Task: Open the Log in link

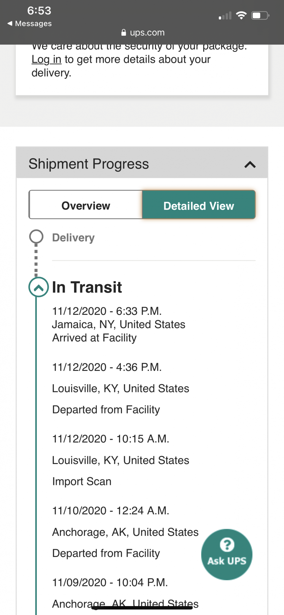Action: tap(46, 59)
